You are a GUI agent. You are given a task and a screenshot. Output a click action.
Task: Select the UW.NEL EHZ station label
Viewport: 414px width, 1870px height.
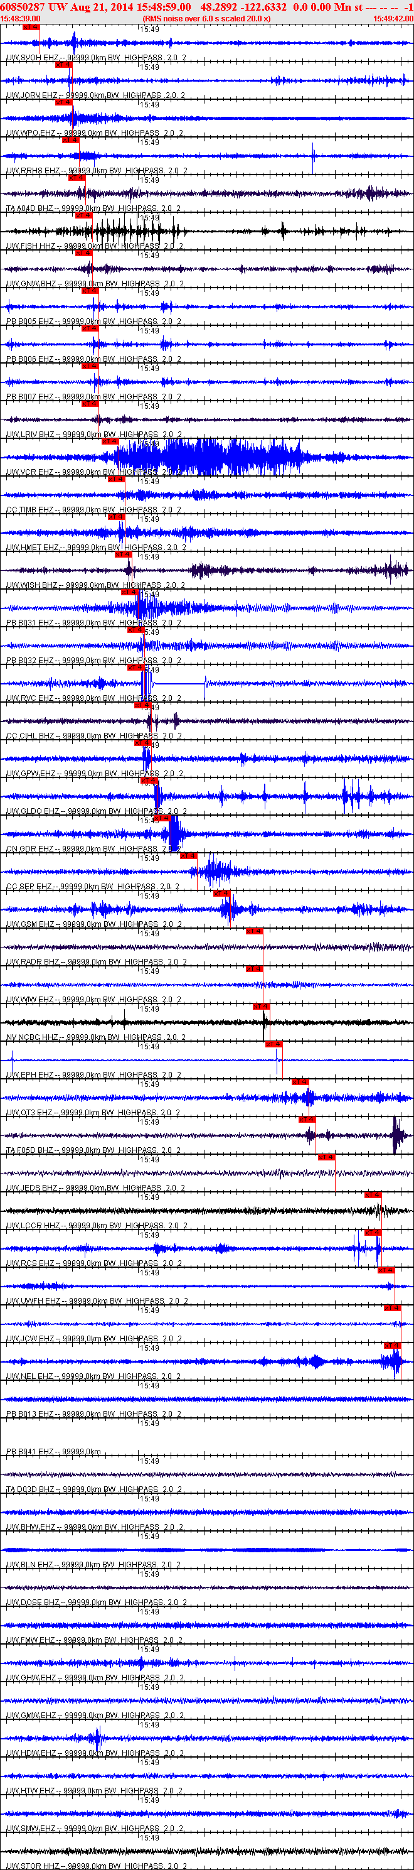click(x=93, y=1377)
